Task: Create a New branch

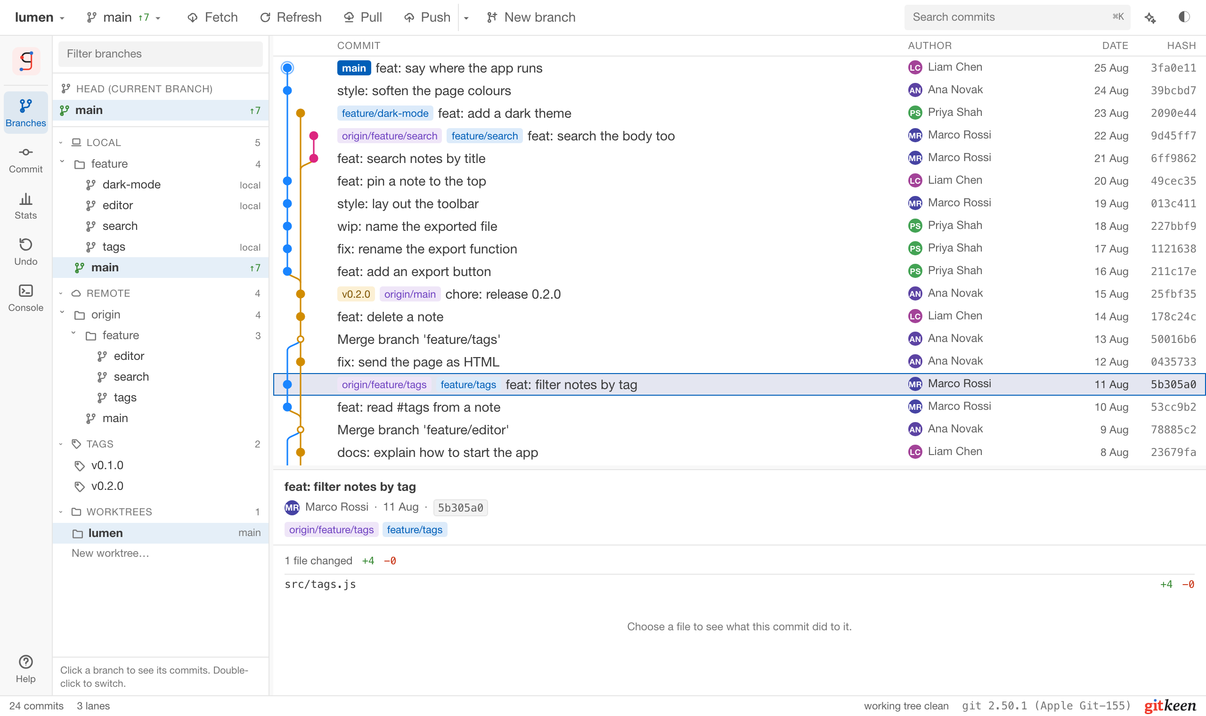Action: pyautogui.click(x=530, y=17)
